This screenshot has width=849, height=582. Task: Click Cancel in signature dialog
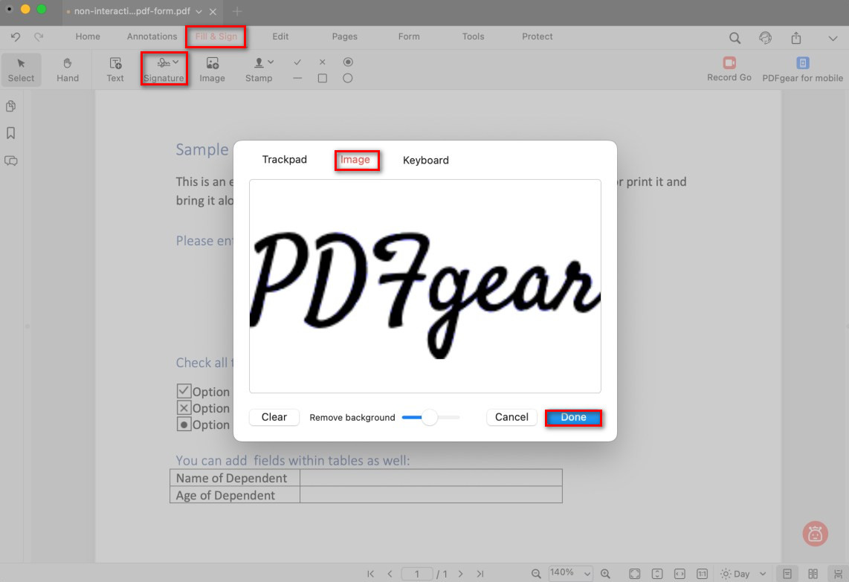tap(511, 417)
